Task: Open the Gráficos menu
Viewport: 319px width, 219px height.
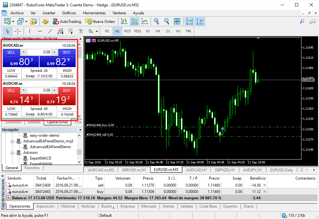Action: [x=69, y=13]
